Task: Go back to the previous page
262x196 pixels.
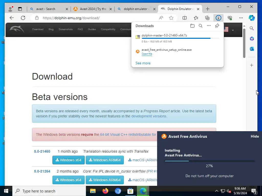Action: pos(12,18)
